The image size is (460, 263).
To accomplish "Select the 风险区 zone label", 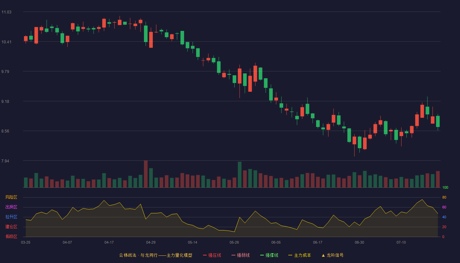I will pos(11,197).
